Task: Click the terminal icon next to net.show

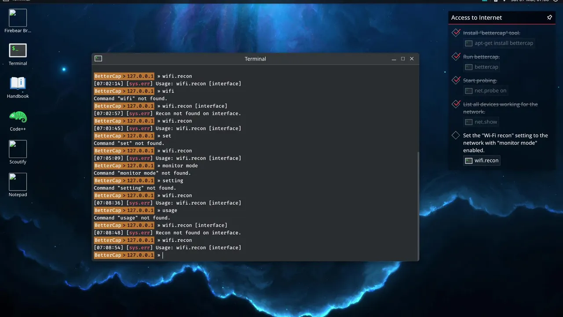Action: pos(469,122)
